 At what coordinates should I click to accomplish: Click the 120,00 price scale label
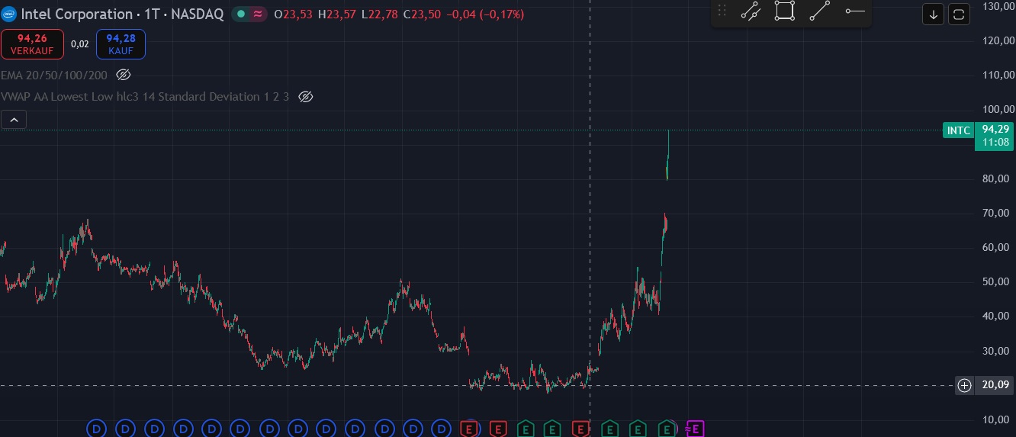[x=998, y=40]
